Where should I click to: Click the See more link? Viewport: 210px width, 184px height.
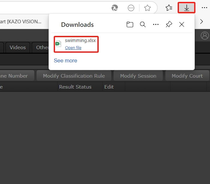tap(65, 61)
